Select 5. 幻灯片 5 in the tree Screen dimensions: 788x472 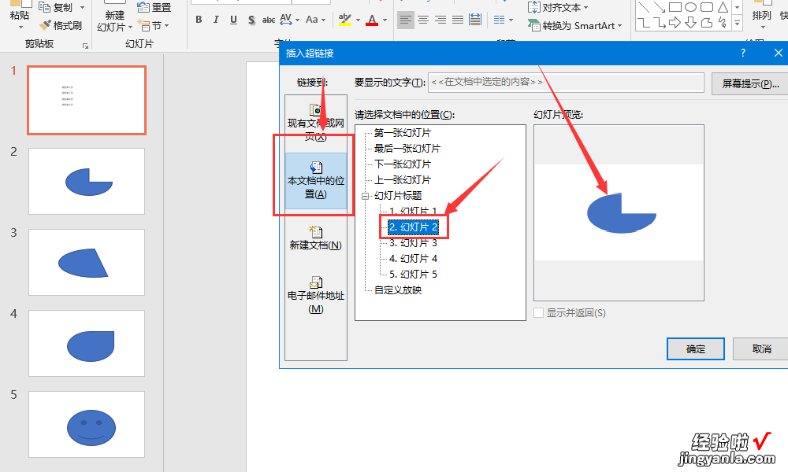point(413,275)
